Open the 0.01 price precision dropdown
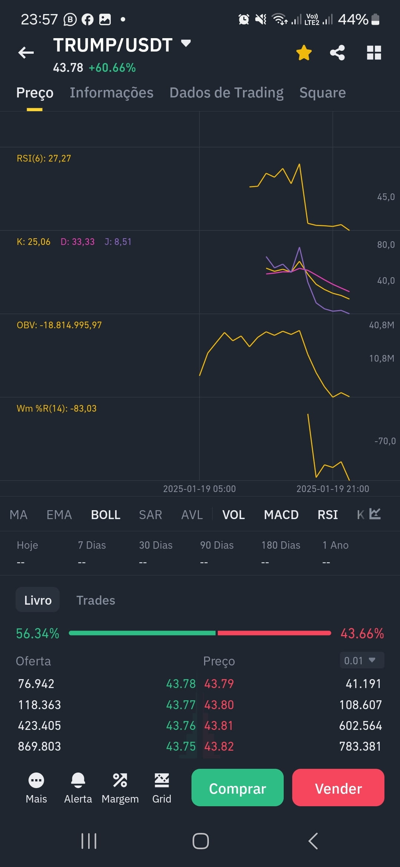The width and height of the screenshot is (400, 867). [362, 660]
